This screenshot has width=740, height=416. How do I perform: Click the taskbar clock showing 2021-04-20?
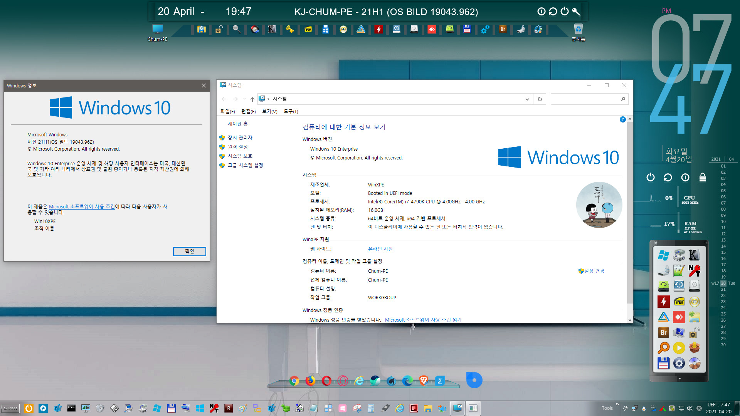(x=718, y=408)
